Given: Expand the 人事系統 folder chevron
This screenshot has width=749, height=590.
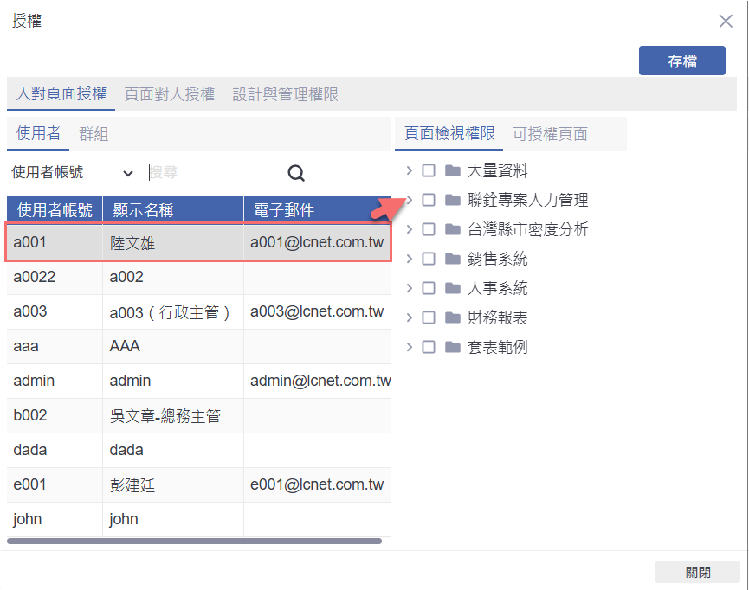Looking at the screenshot, I should tap(410, 288).
